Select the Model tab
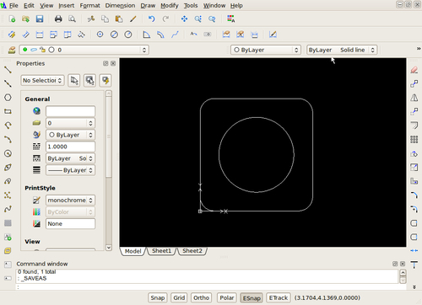 click(x=133, y=251)
